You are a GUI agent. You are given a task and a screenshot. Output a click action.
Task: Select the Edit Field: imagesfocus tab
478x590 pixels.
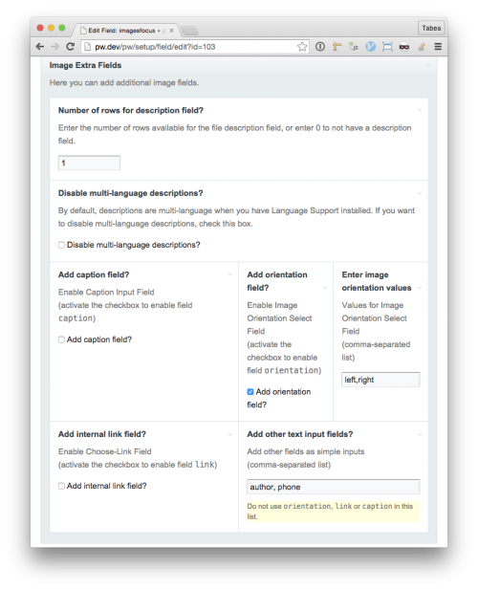(x=126, y=31)
